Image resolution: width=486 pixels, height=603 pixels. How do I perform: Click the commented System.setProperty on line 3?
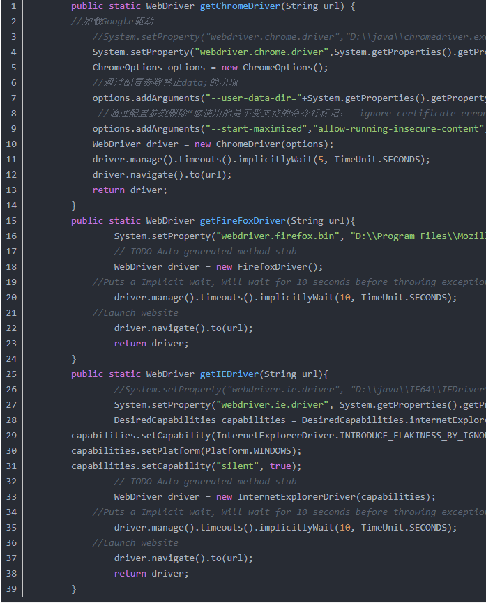pyautogui.click(x=289, y=36)
